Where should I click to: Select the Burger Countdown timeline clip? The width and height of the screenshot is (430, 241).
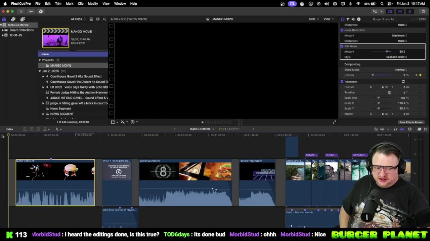click(x=185, y=182)
